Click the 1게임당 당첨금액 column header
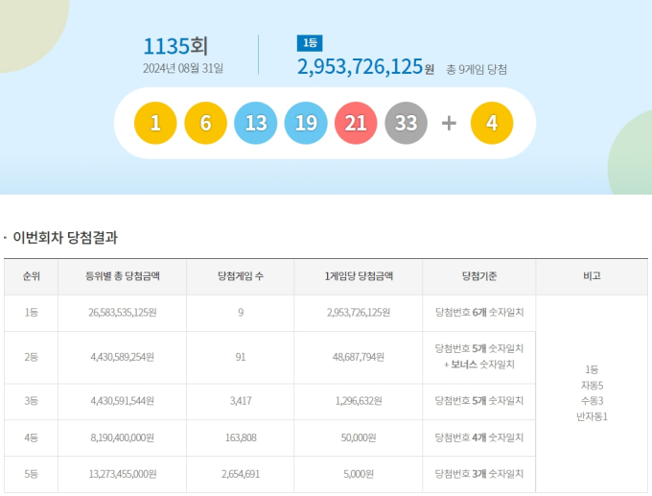The width and height of the screenshot is (652, 496). (x=359, y=276)
